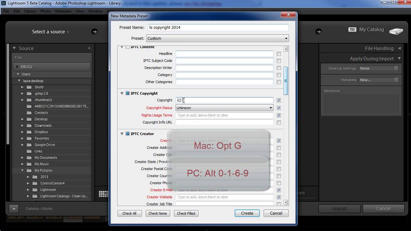Open the Window menu

click(95, 11)
